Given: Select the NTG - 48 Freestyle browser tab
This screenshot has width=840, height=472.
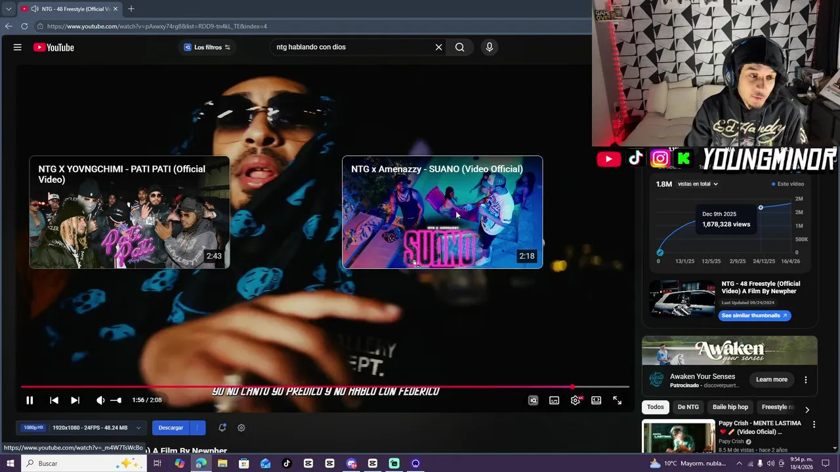Looking at the screenshot, I should (x=69, y=9).
